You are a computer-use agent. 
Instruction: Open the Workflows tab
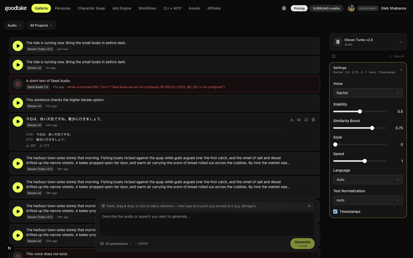coord(147,8)
